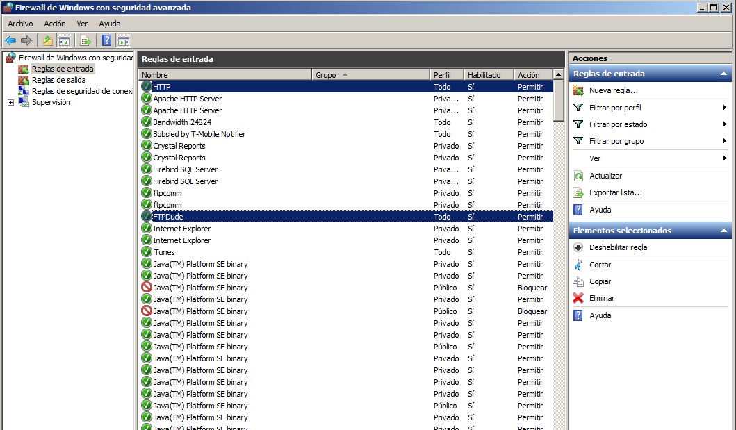Click the export list toolbar icon
Screen dimensions: 736x430
(85, 41)
